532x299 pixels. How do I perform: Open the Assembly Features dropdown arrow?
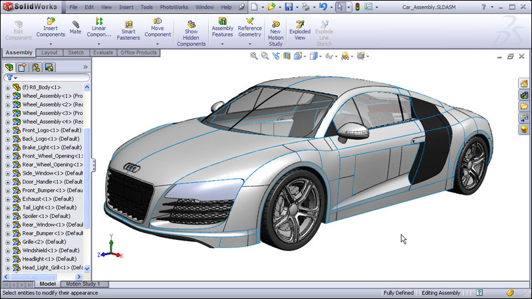222,45
